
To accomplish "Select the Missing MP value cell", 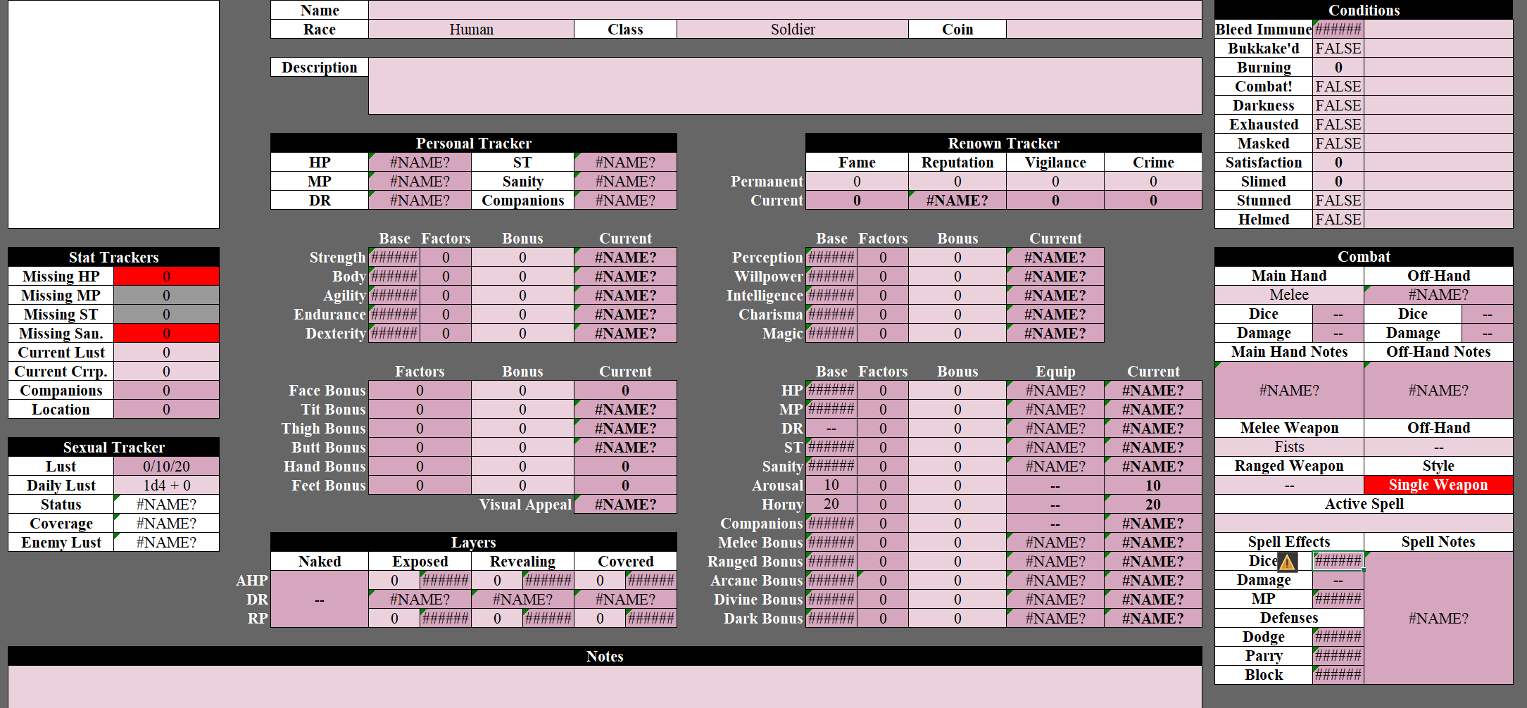I will (x=166, y=295).
